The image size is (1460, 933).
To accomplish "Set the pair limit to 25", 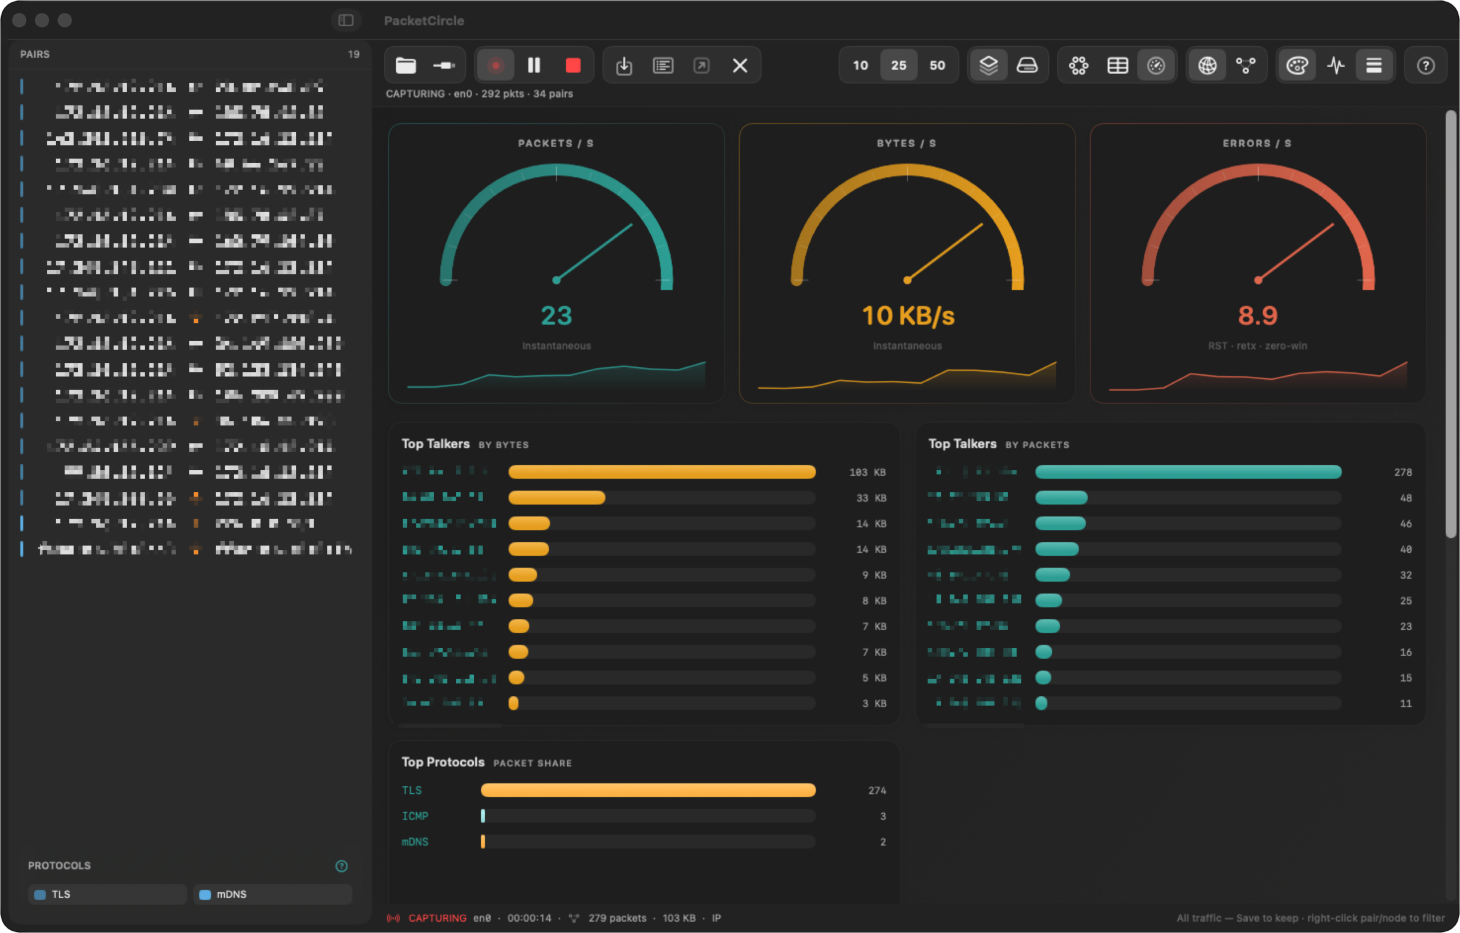I will click(899, 66).
